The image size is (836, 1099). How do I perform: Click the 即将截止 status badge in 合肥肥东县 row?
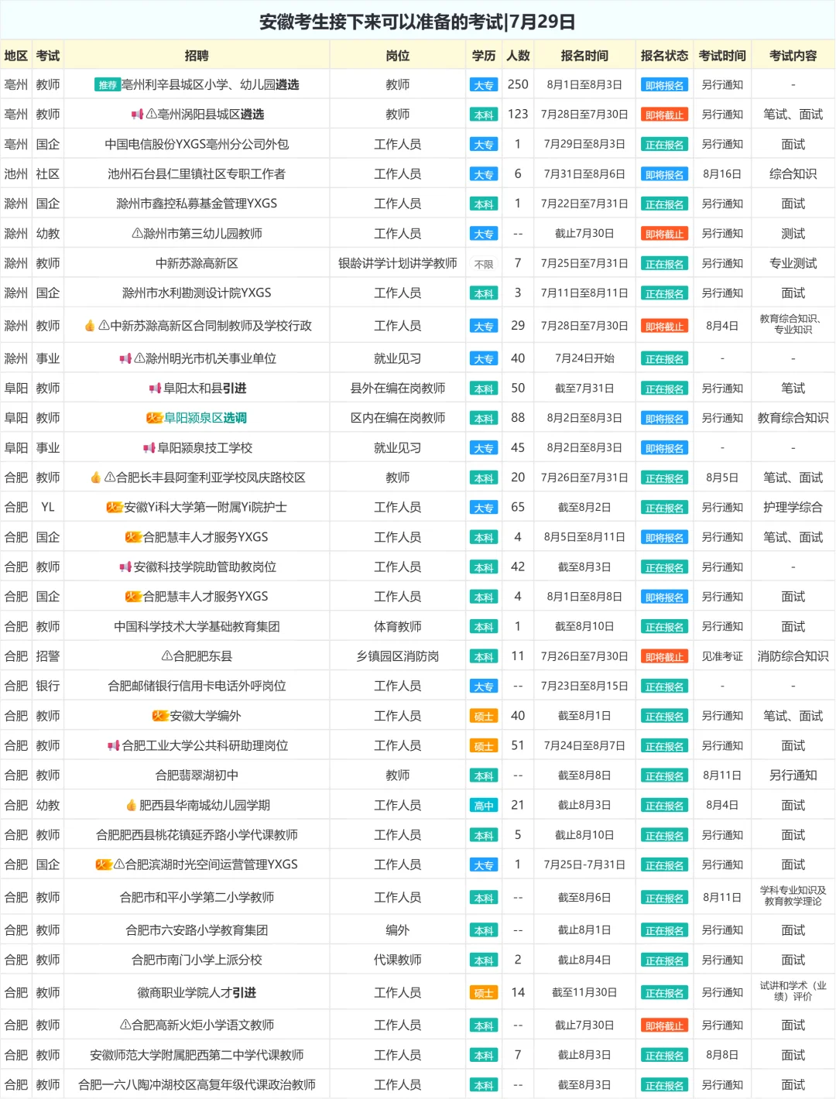coord(664,657)
